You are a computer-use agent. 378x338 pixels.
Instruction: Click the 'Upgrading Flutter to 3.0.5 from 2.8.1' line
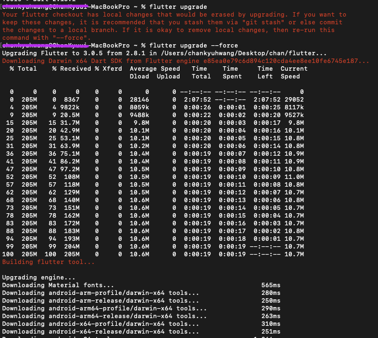(164, 53)
